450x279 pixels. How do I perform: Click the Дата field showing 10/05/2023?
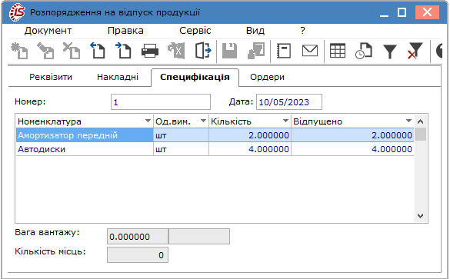pos(289,101)
